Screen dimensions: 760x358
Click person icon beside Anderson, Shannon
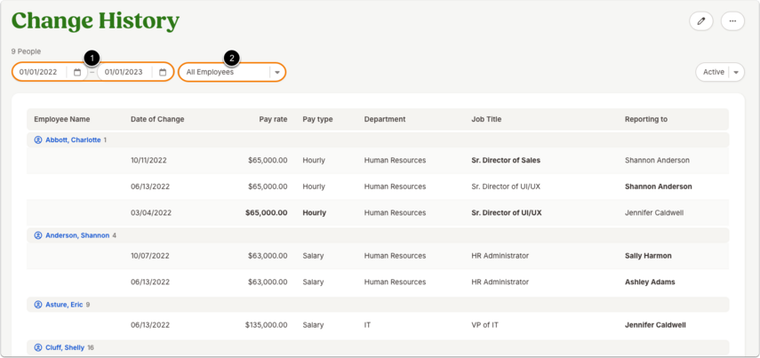pos(38,235)
